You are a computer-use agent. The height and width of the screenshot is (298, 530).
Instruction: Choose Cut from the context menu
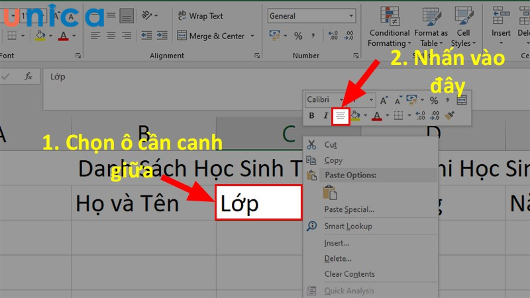(x=371, y=144)
